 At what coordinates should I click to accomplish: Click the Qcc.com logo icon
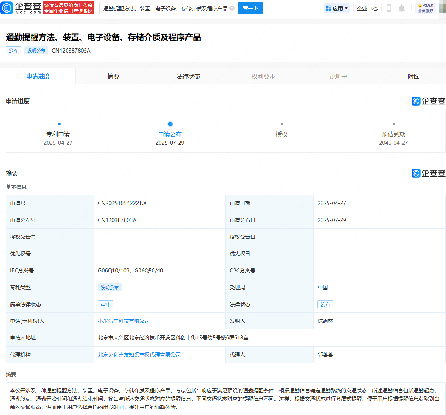click(x=7, y=8)
